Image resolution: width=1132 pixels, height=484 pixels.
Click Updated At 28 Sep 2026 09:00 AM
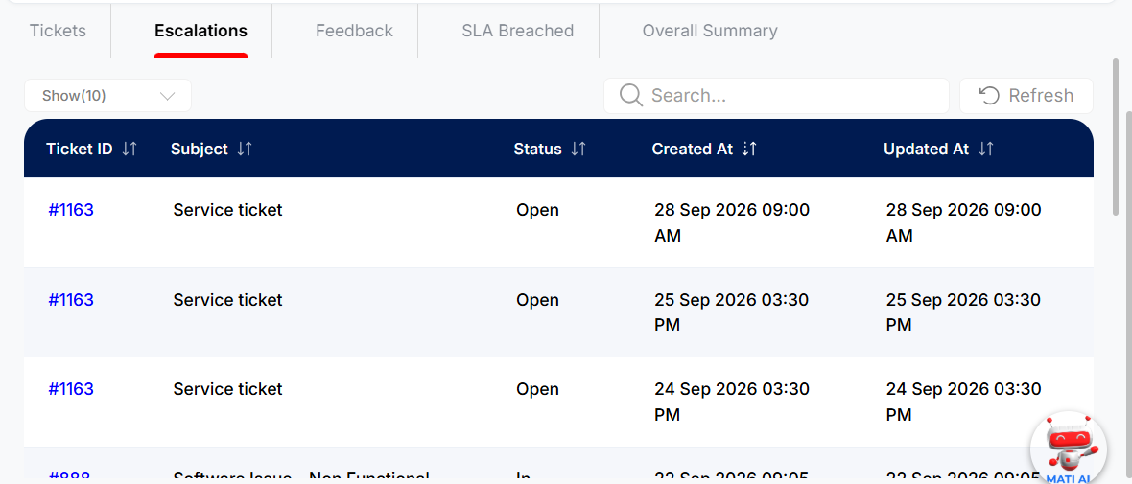coord(963,223)
